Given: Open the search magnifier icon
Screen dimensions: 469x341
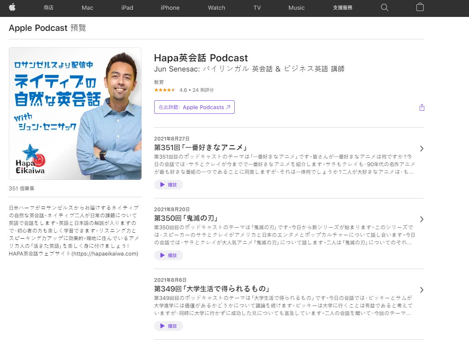Looking at the screenshot, I should (384, 8).
